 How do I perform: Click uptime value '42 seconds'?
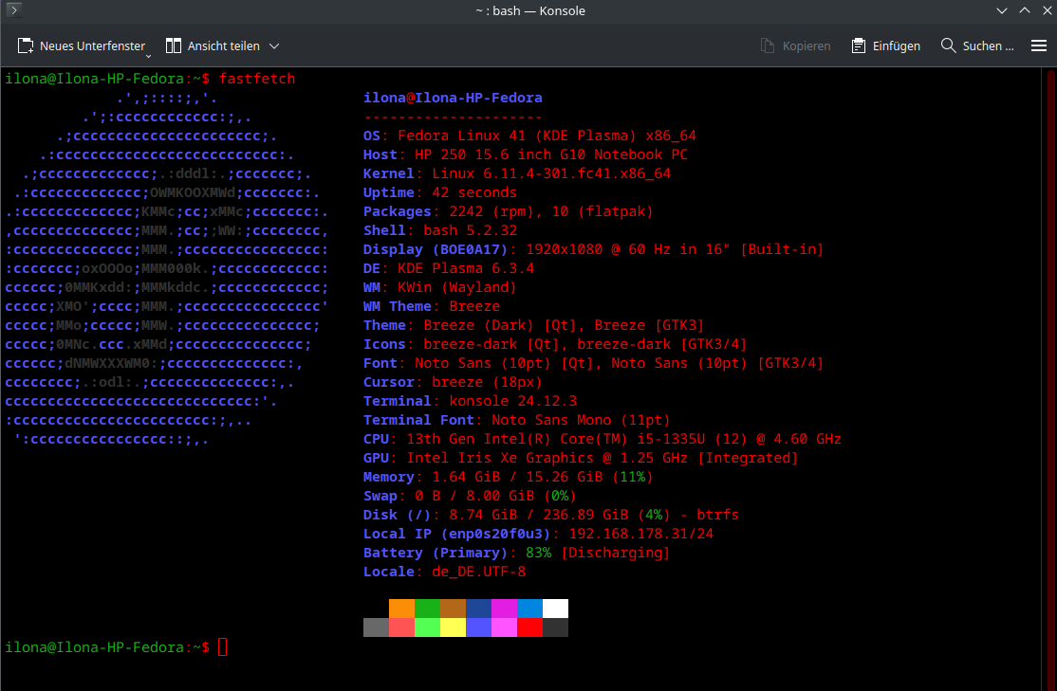pos(474,192)
